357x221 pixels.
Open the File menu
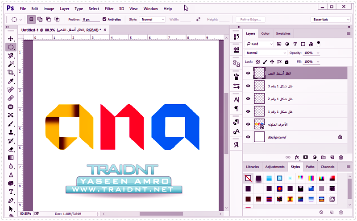tap(23, 8)
